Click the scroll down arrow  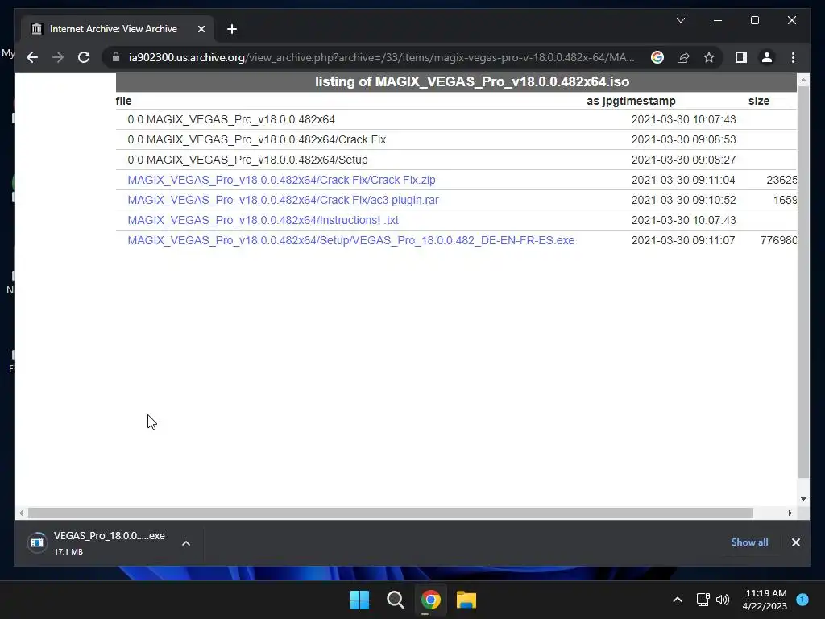(803, 498)
